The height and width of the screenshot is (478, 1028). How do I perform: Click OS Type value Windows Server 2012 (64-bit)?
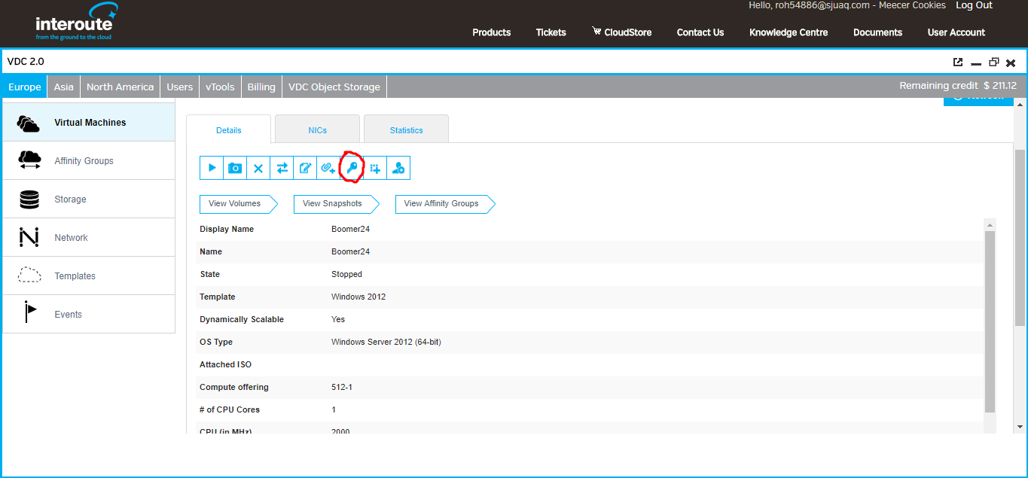(x=386, y=342)
